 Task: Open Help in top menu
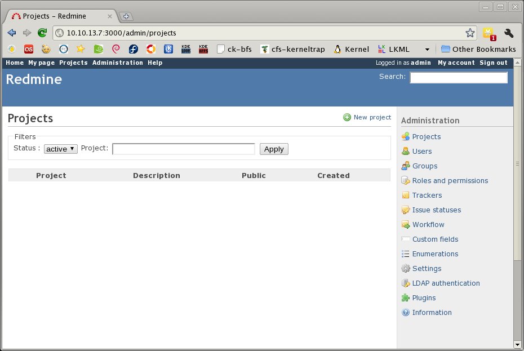coord(155,63)
